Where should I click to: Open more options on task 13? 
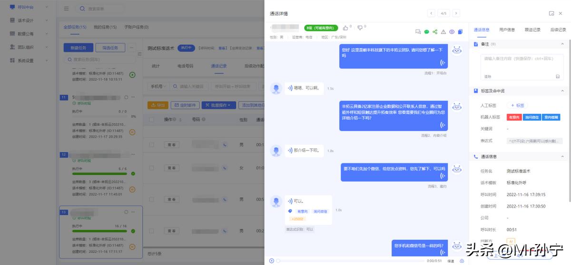tap(133, 212)
